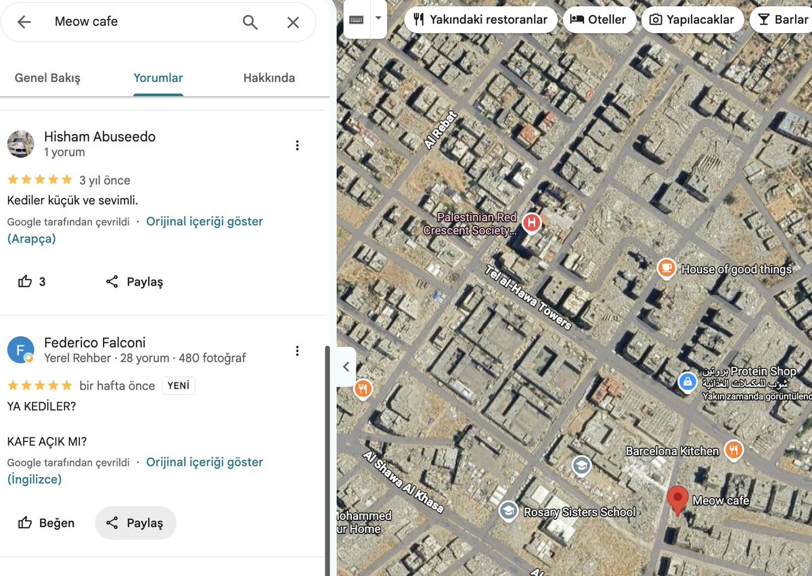Open the input tools dropdown arrow
This screenshot has height=576, width=812.
[378, 19]
